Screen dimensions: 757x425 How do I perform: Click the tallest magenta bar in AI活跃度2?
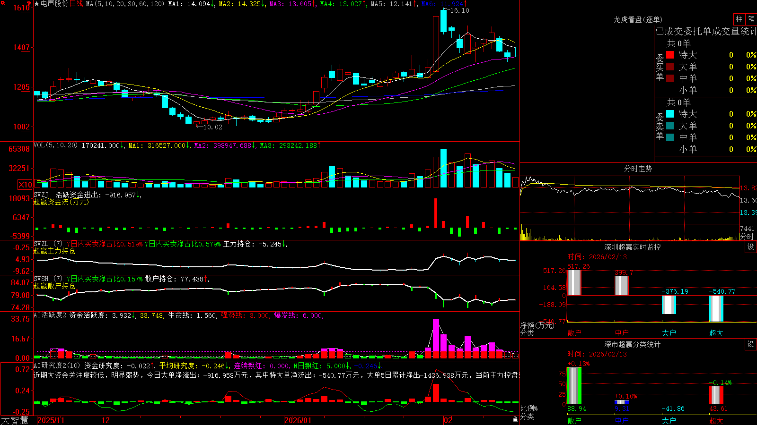[436, 338]
